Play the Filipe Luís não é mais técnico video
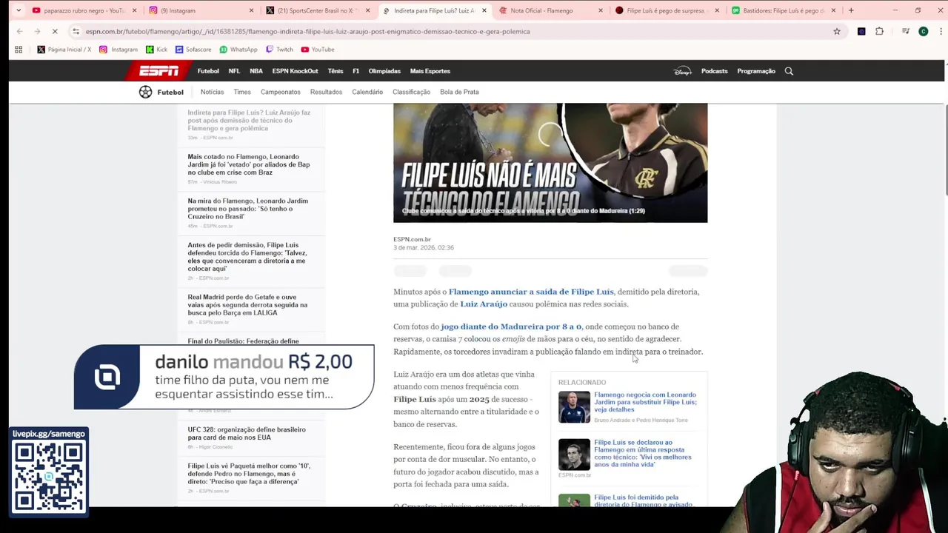Image resolution: width=948 pixels, height=533 pixels. coord(550,162)
